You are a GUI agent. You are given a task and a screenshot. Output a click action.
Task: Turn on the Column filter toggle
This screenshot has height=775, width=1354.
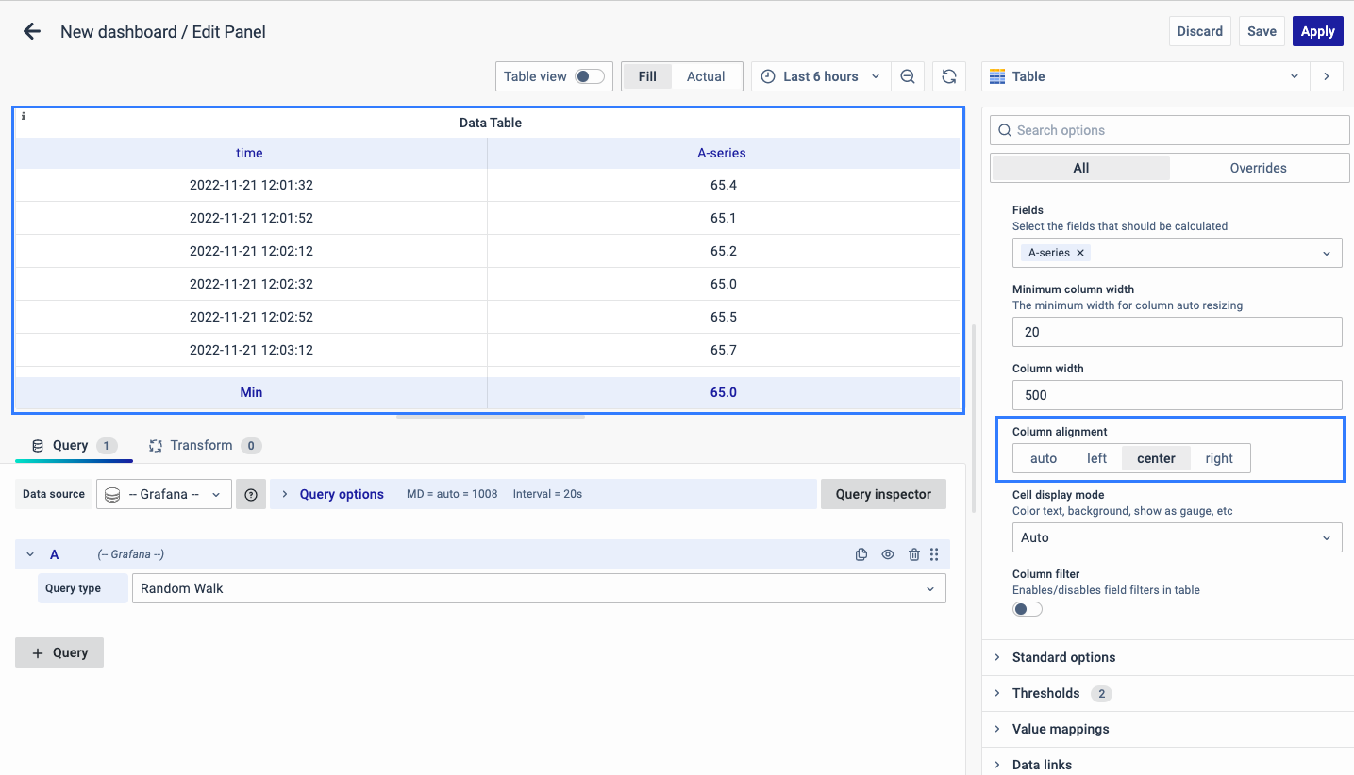pos(1027,609)
